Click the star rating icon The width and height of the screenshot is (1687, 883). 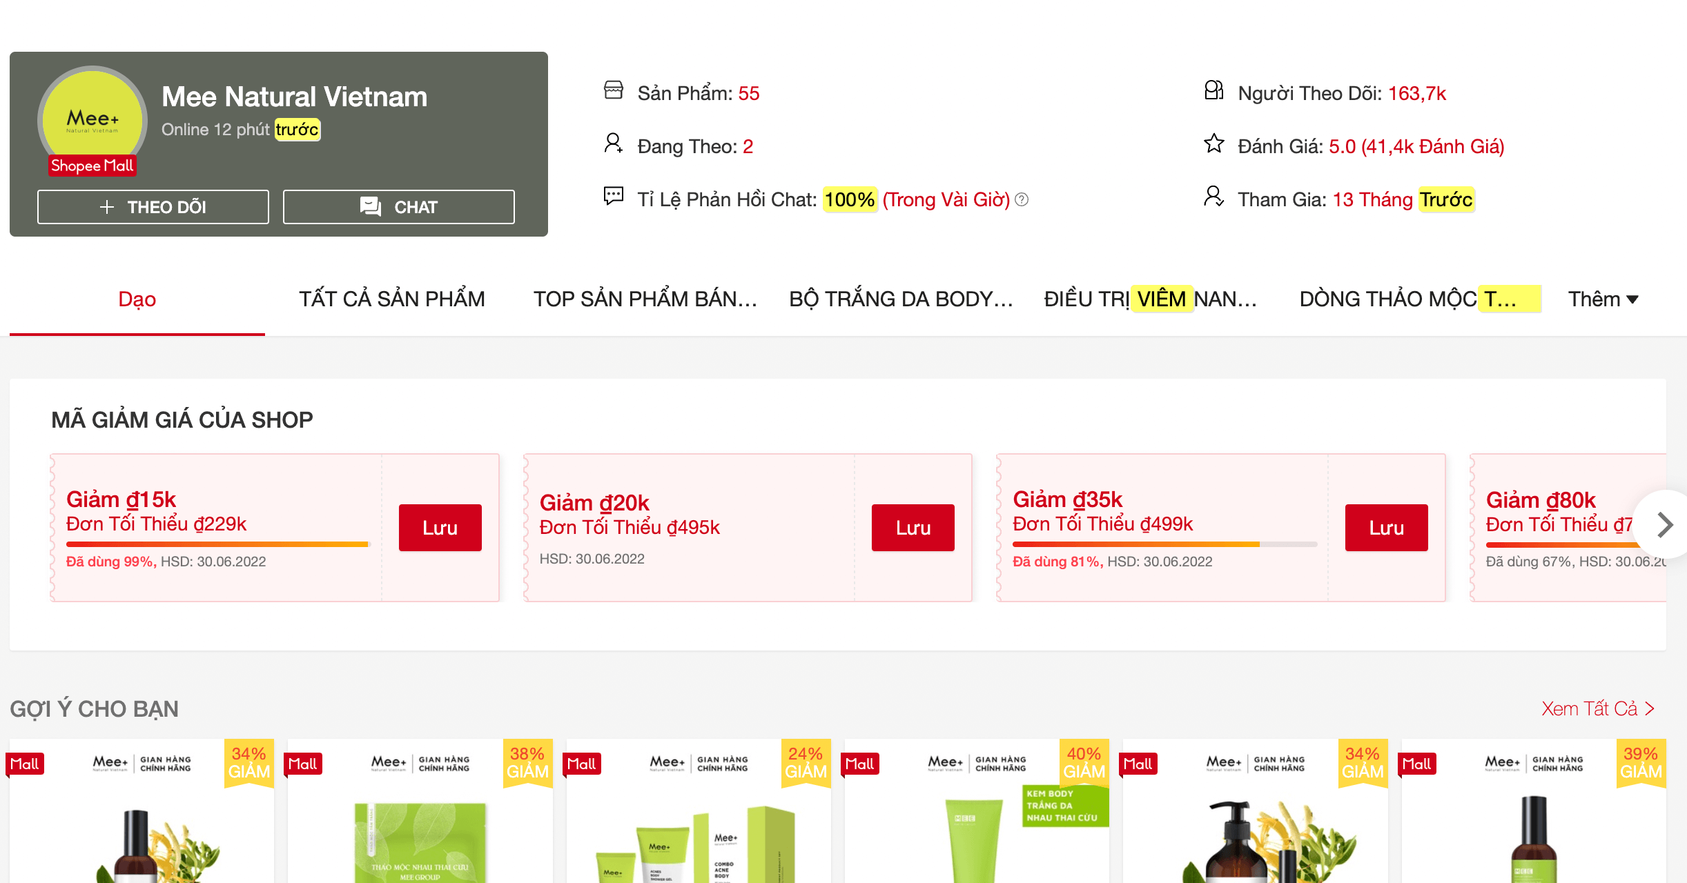tap(1213, 144)
